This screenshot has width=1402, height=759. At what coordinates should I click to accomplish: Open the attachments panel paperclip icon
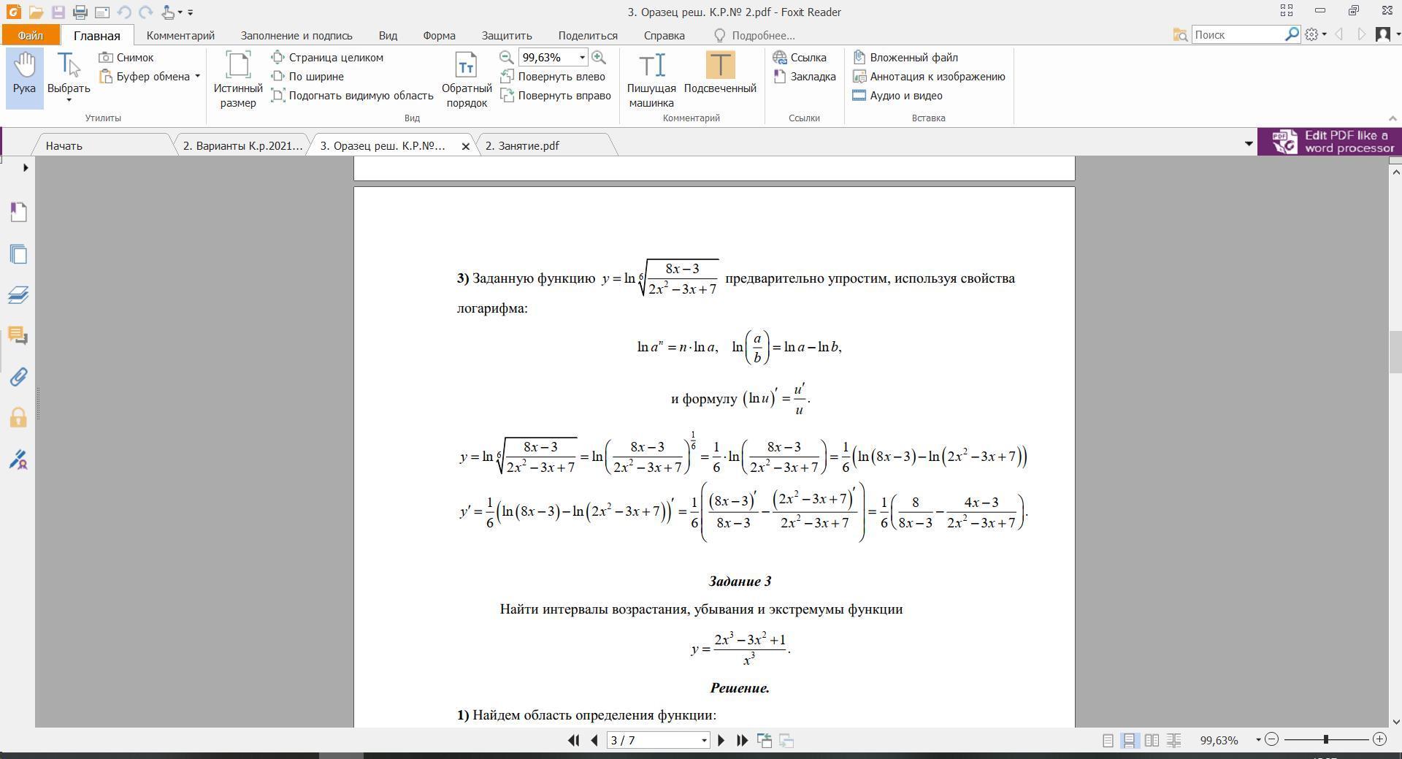18,377
